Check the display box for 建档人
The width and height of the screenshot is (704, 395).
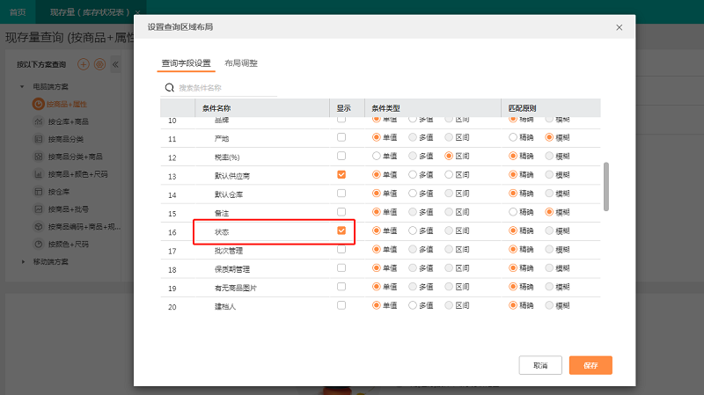coord(341,305)
